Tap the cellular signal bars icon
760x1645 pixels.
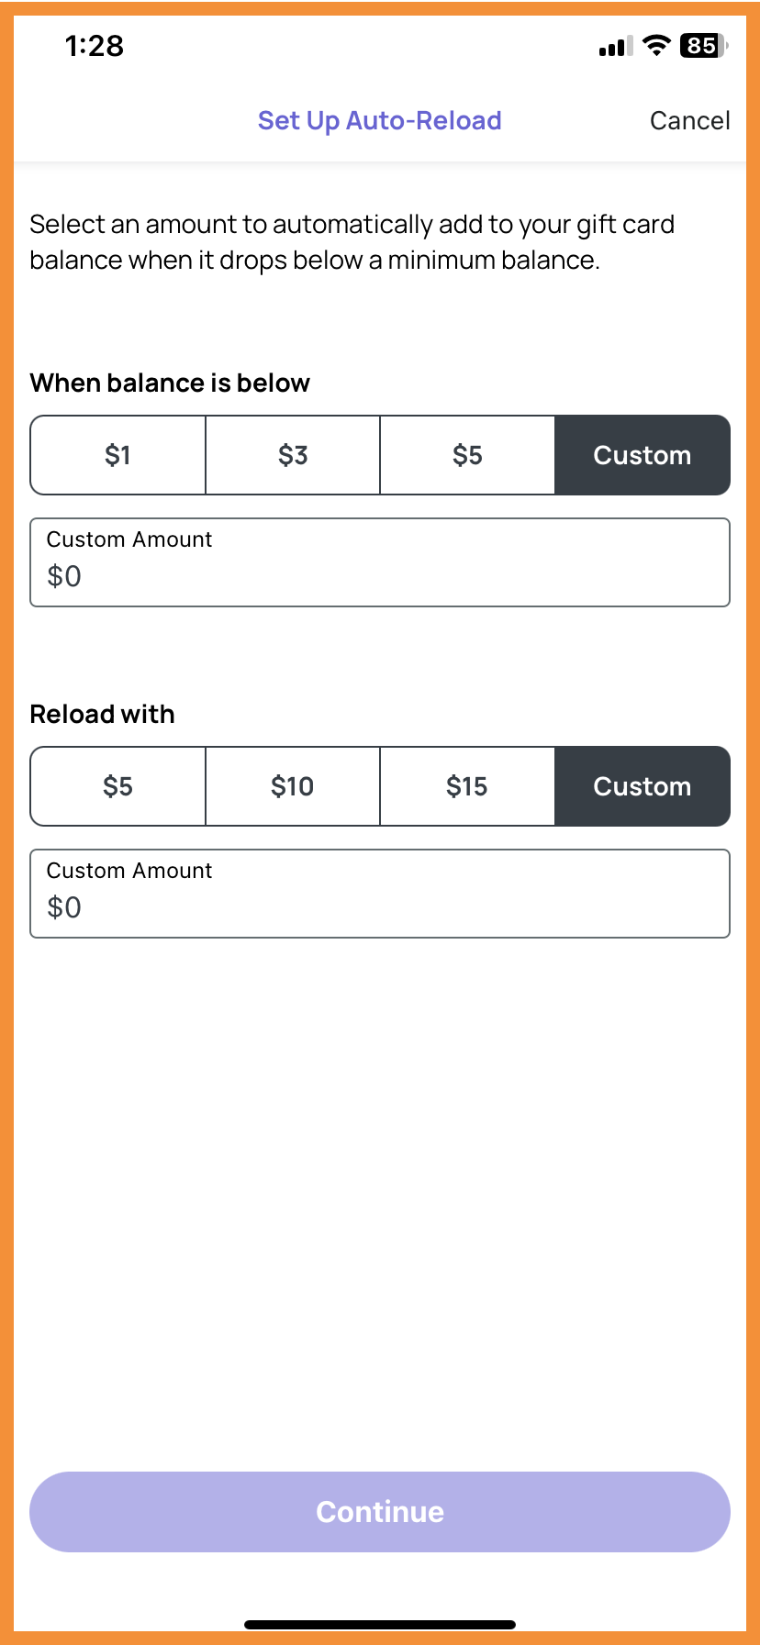(616, 46)
